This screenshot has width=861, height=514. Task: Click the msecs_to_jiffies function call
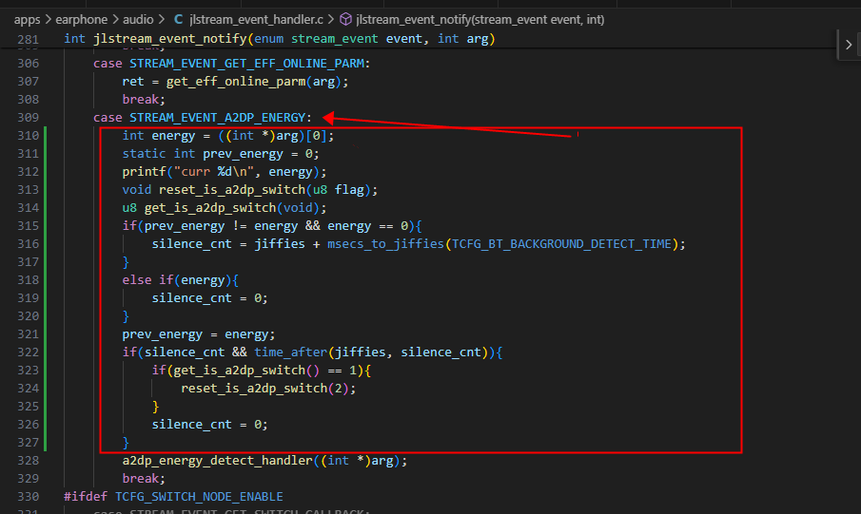tap(385, 243)
